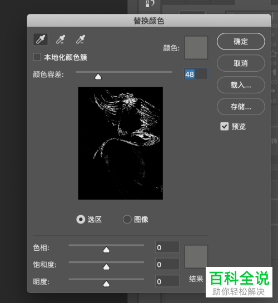Select the subtract-from-sample eyedropper
278x303 pixels.
click(81, 39)
